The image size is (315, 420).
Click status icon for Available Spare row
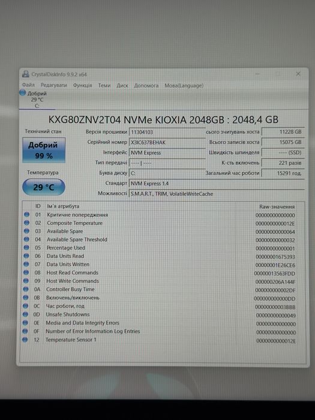coord(26,231)
